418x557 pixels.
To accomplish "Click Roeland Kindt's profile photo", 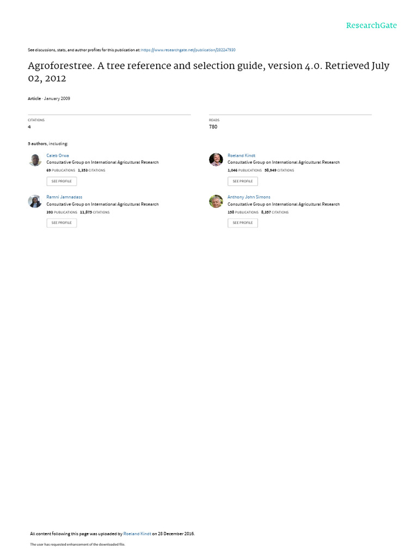I will tap(216, 160).
